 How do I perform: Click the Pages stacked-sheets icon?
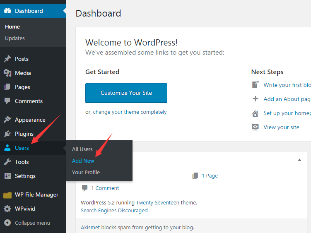click(7, 87)
